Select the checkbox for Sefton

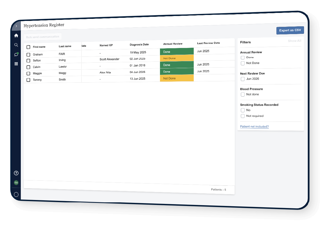point(28,61)
